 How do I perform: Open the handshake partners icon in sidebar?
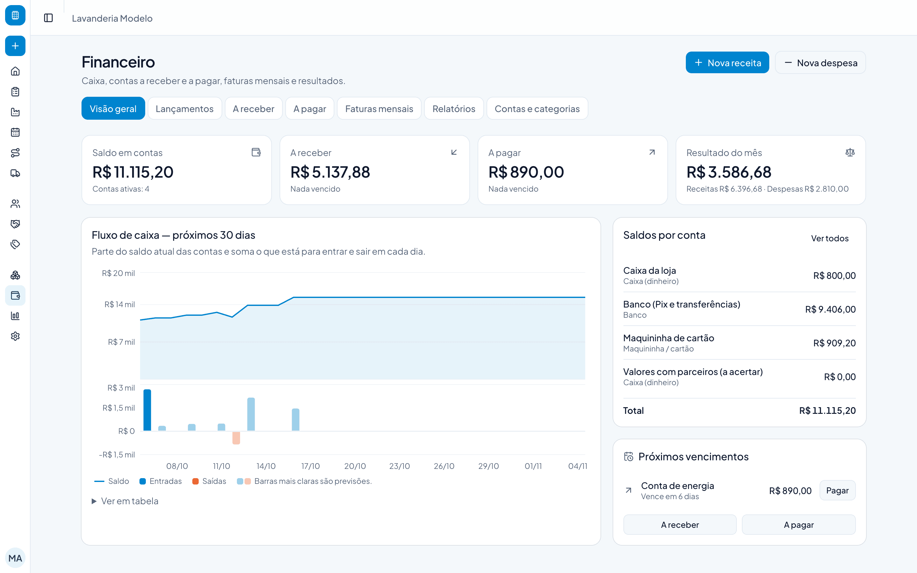pyautogui.click(x=15, y=224)
